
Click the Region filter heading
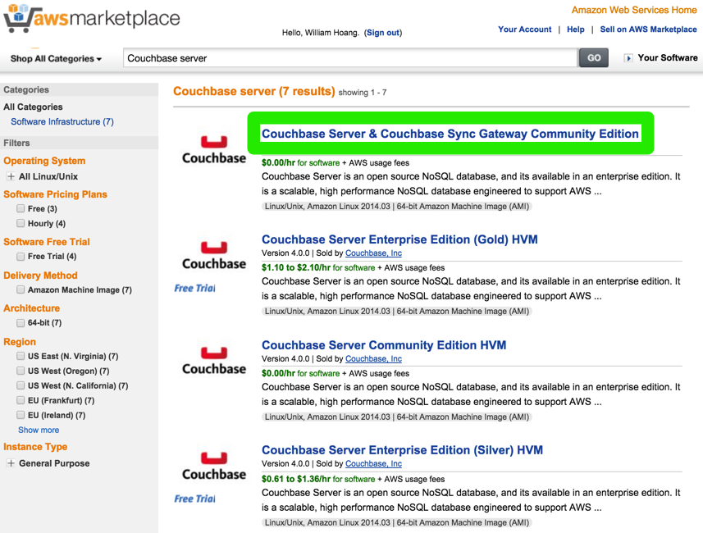click(x=20, y=342)
